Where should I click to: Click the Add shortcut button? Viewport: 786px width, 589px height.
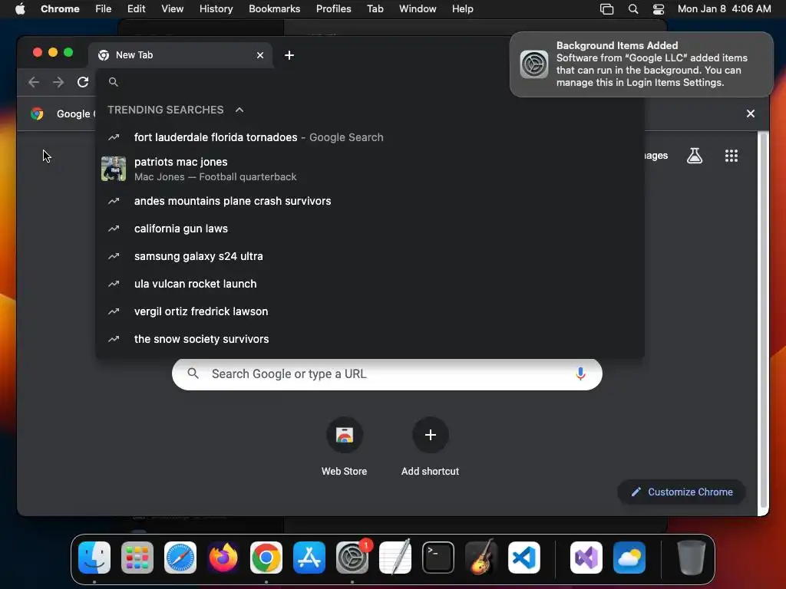[430, 447]
